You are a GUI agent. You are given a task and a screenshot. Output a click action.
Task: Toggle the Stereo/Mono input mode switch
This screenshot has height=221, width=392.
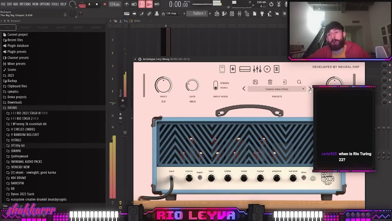point(216,85)
